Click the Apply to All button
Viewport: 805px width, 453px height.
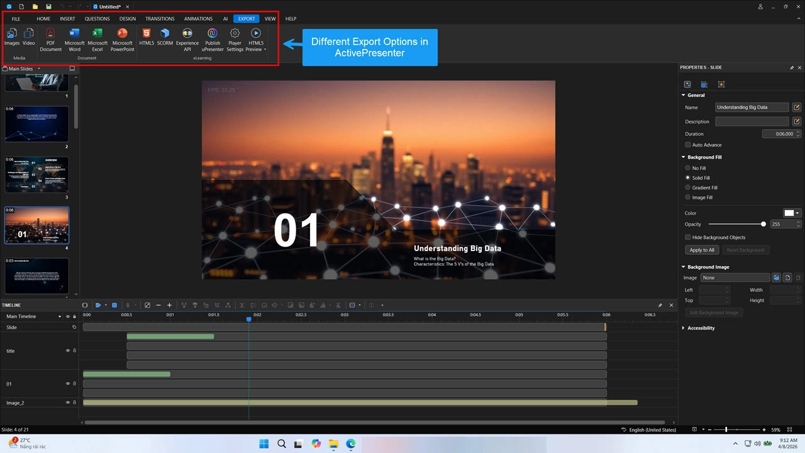click(701, 250)
